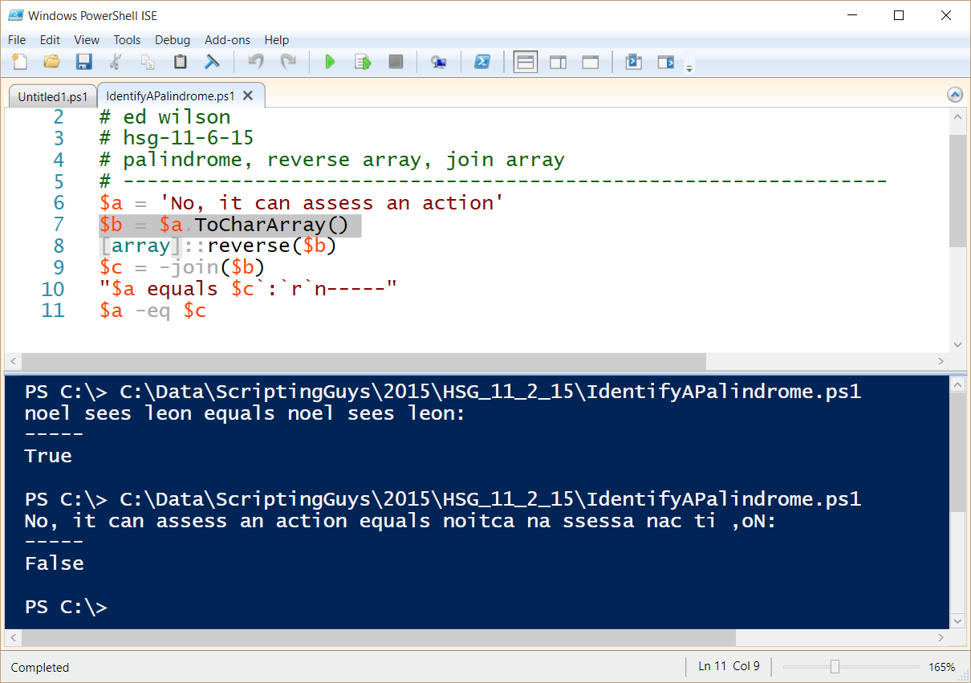Stop operation with the square icon
The height and width of the screenshot is (683, 971).
tap(396, 62)
